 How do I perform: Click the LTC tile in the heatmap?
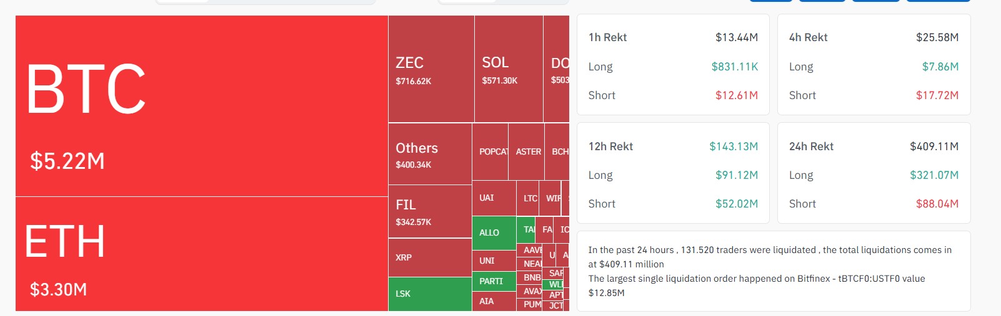[528, 198]
